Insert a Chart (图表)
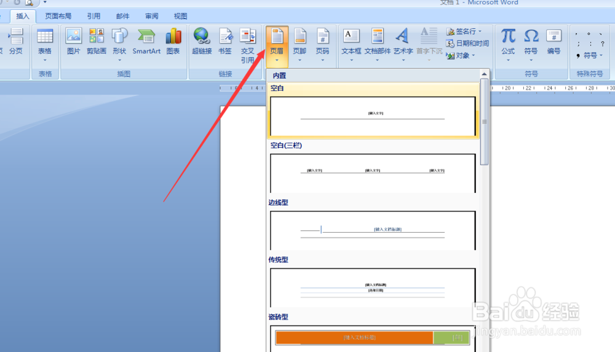 click(x=173, y=41)
